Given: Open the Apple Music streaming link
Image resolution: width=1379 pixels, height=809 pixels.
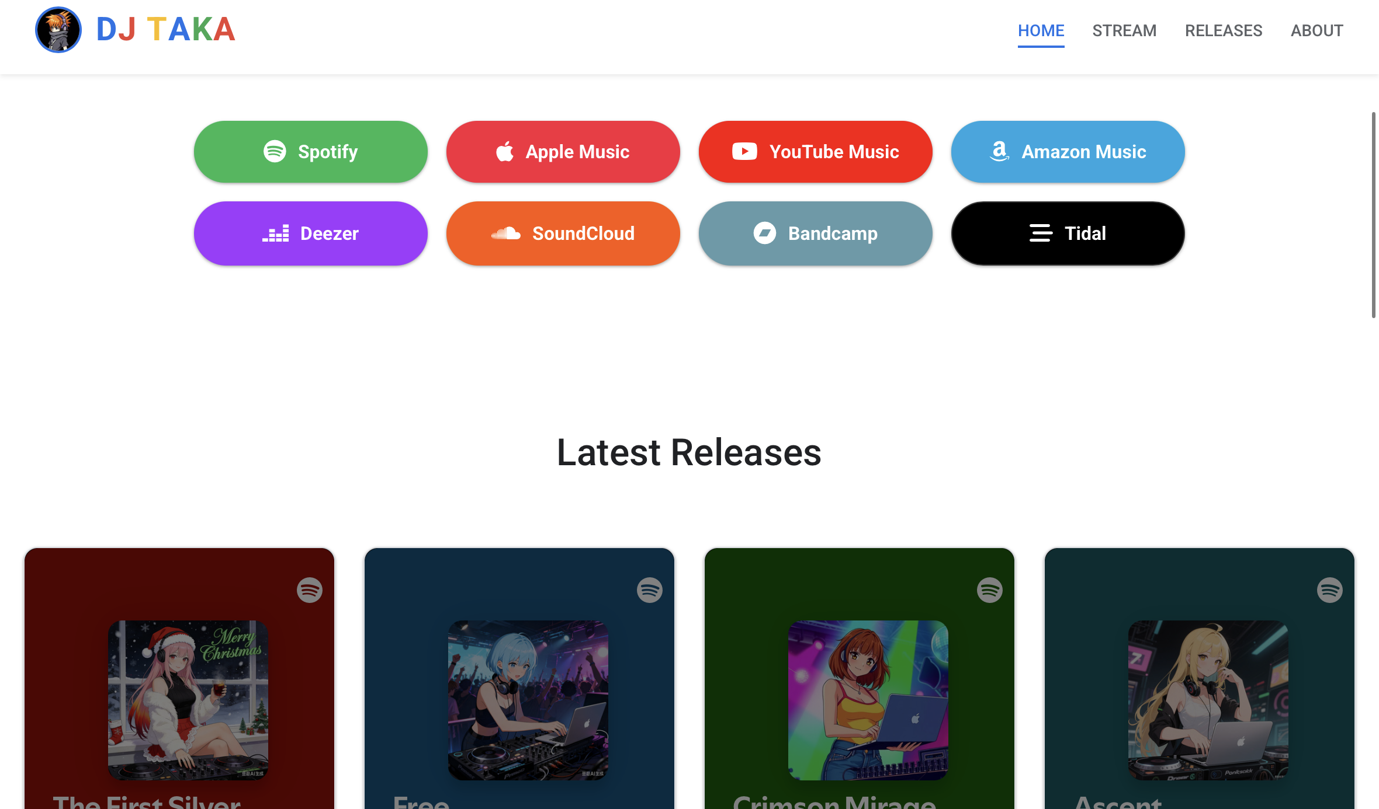Looking at the screenshot, I should [563, 152].
